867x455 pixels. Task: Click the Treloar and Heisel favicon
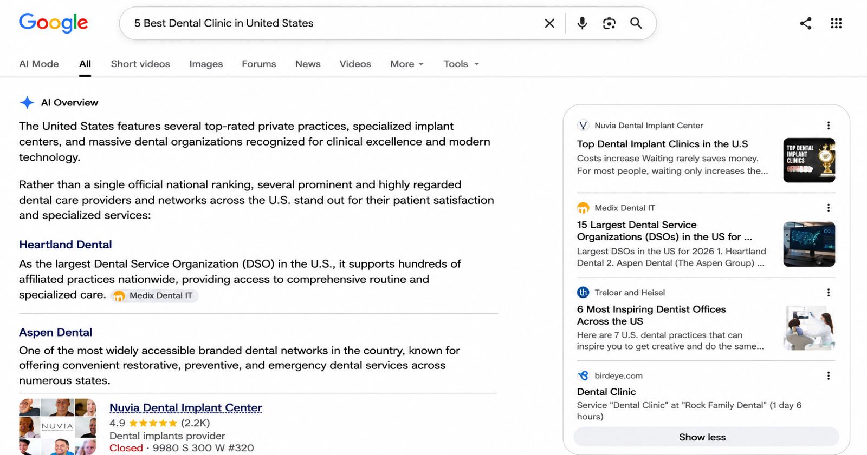tap(583, 293)
